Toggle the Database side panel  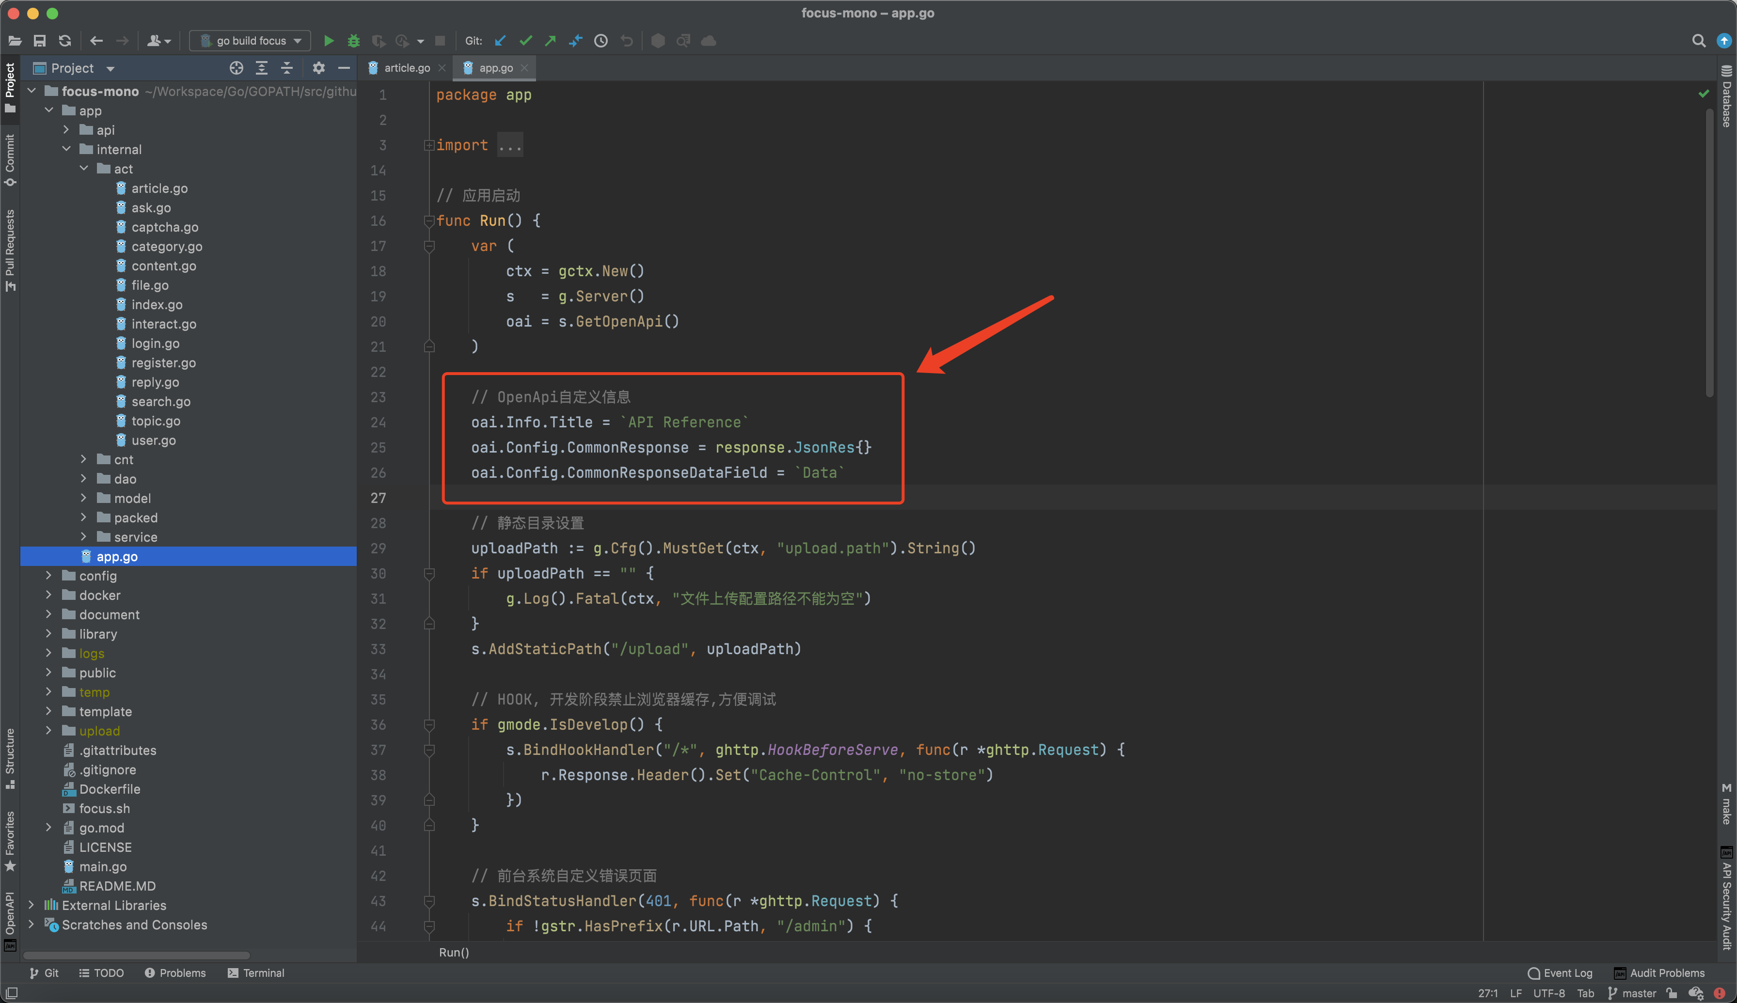pos(1726,97)
